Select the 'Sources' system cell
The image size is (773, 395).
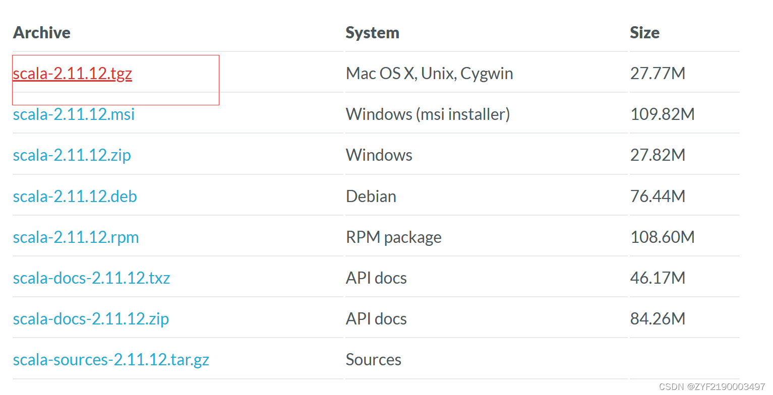[x=374, y=360]
